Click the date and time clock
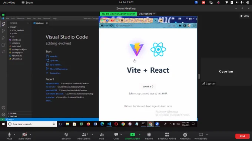Screen dimensions: 252x141 126,3
